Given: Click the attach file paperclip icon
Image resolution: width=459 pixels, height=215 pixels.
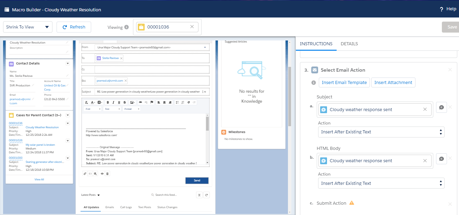Looking at the screenshot, I should click(85, 174).
